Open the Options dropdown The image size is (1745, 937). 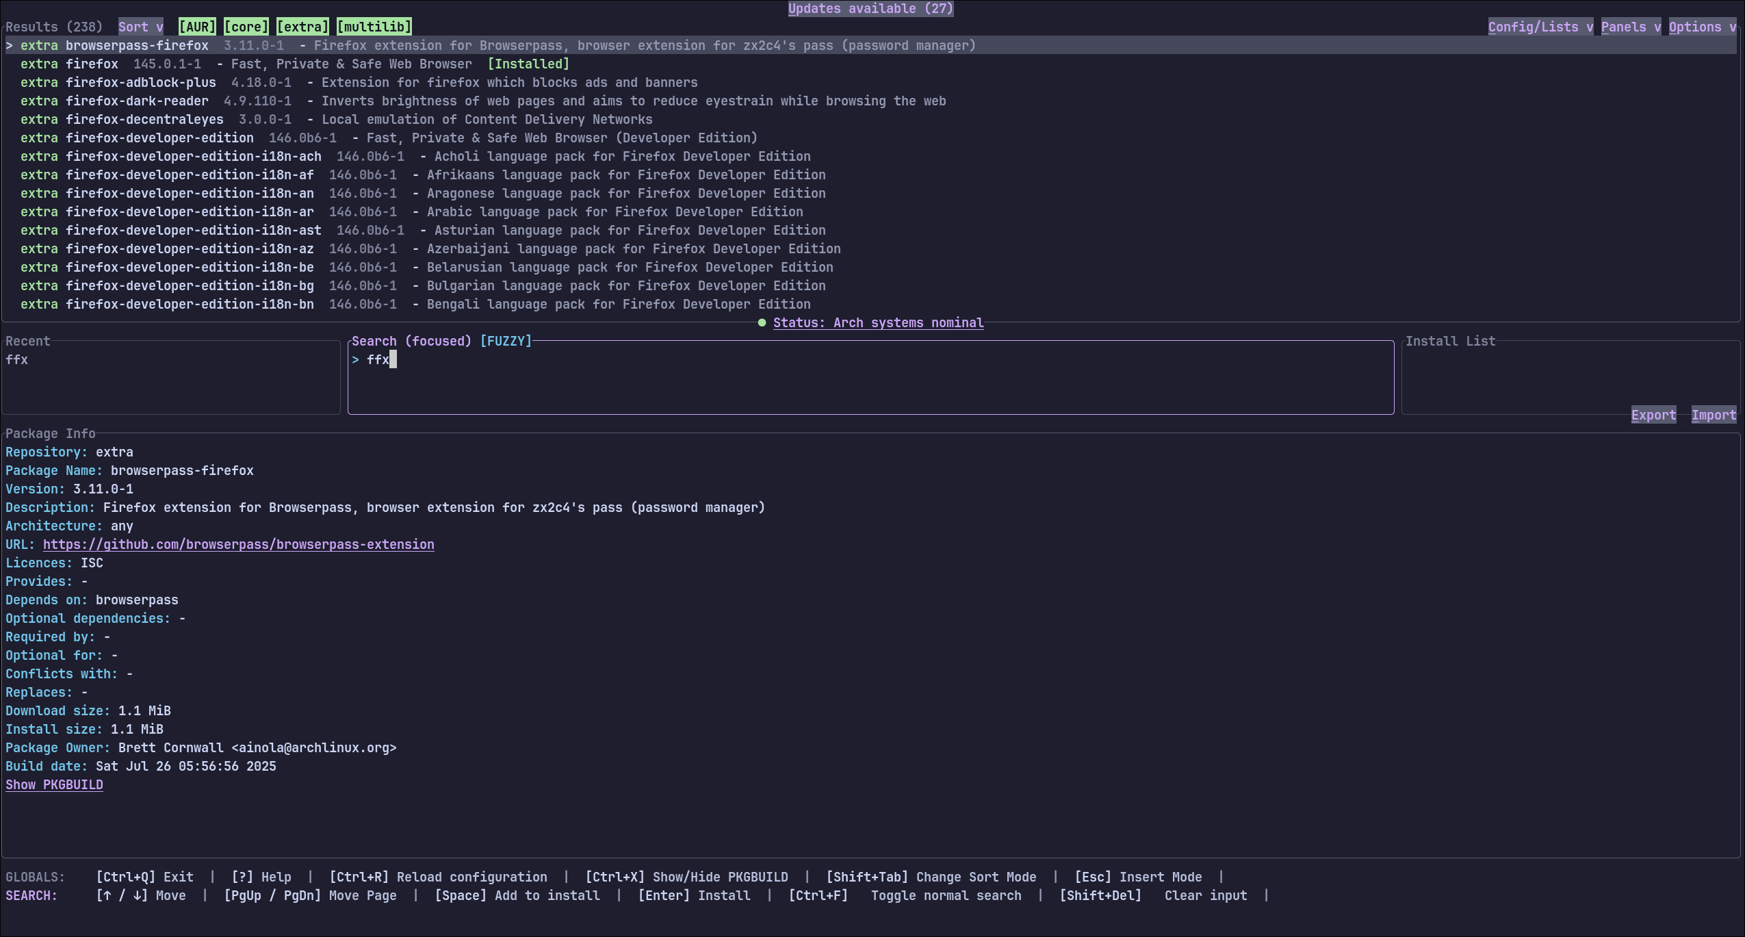pos(1703,26)
